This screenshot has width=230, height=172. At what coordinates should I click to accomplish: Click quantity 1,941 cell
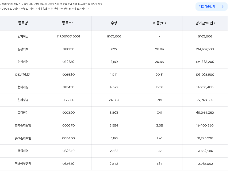point(114,75)
